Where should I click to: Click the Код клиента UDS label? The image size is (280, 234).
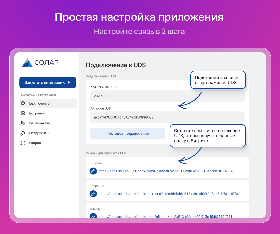tap(103, 87)
